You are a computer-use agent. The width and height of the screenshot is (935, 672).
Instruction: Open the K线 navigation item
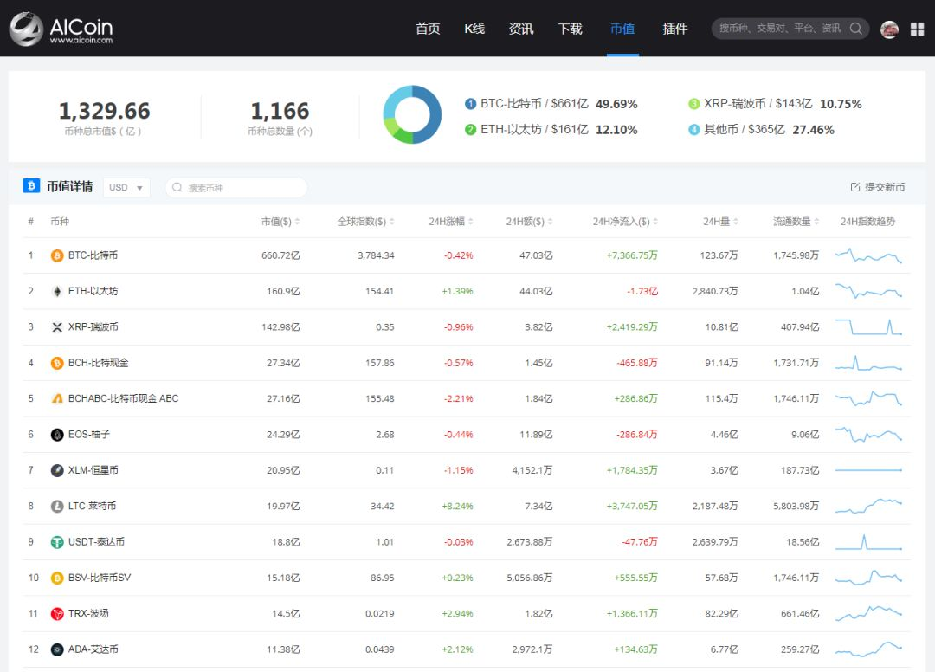pos(474,29)
